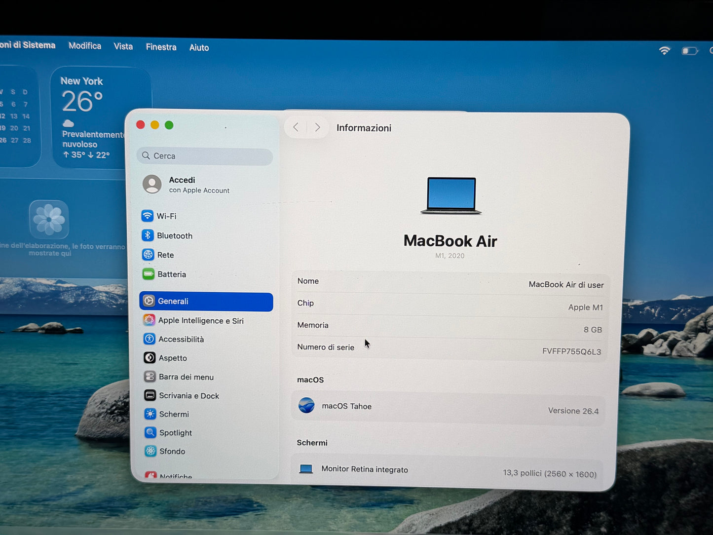Screen dimensions: 713x535
Task: Open the Finestra menu
Action: [161, 47]
